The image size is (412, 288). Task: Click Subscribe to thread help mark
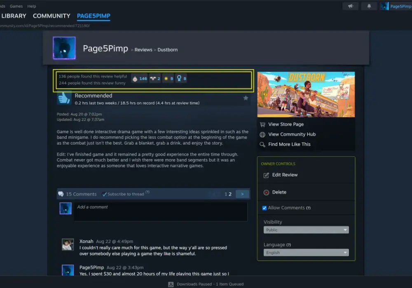tap(147, 192)
